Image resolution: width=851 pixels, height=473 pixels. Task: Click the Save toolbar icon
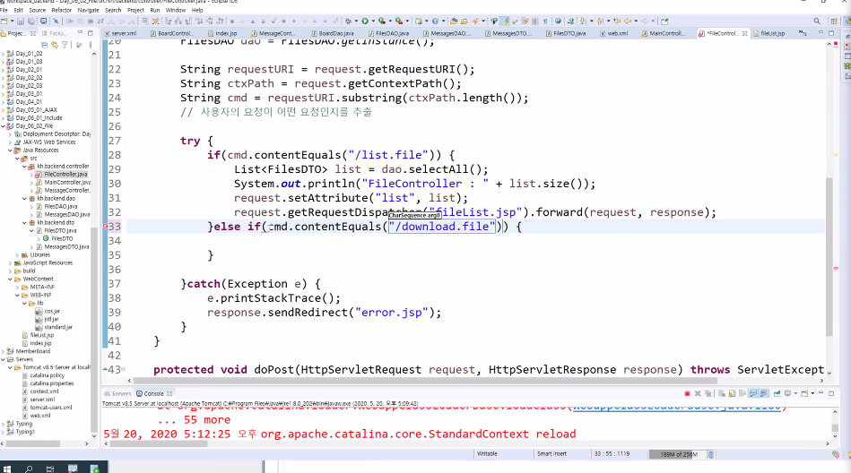tap(20, 21)
